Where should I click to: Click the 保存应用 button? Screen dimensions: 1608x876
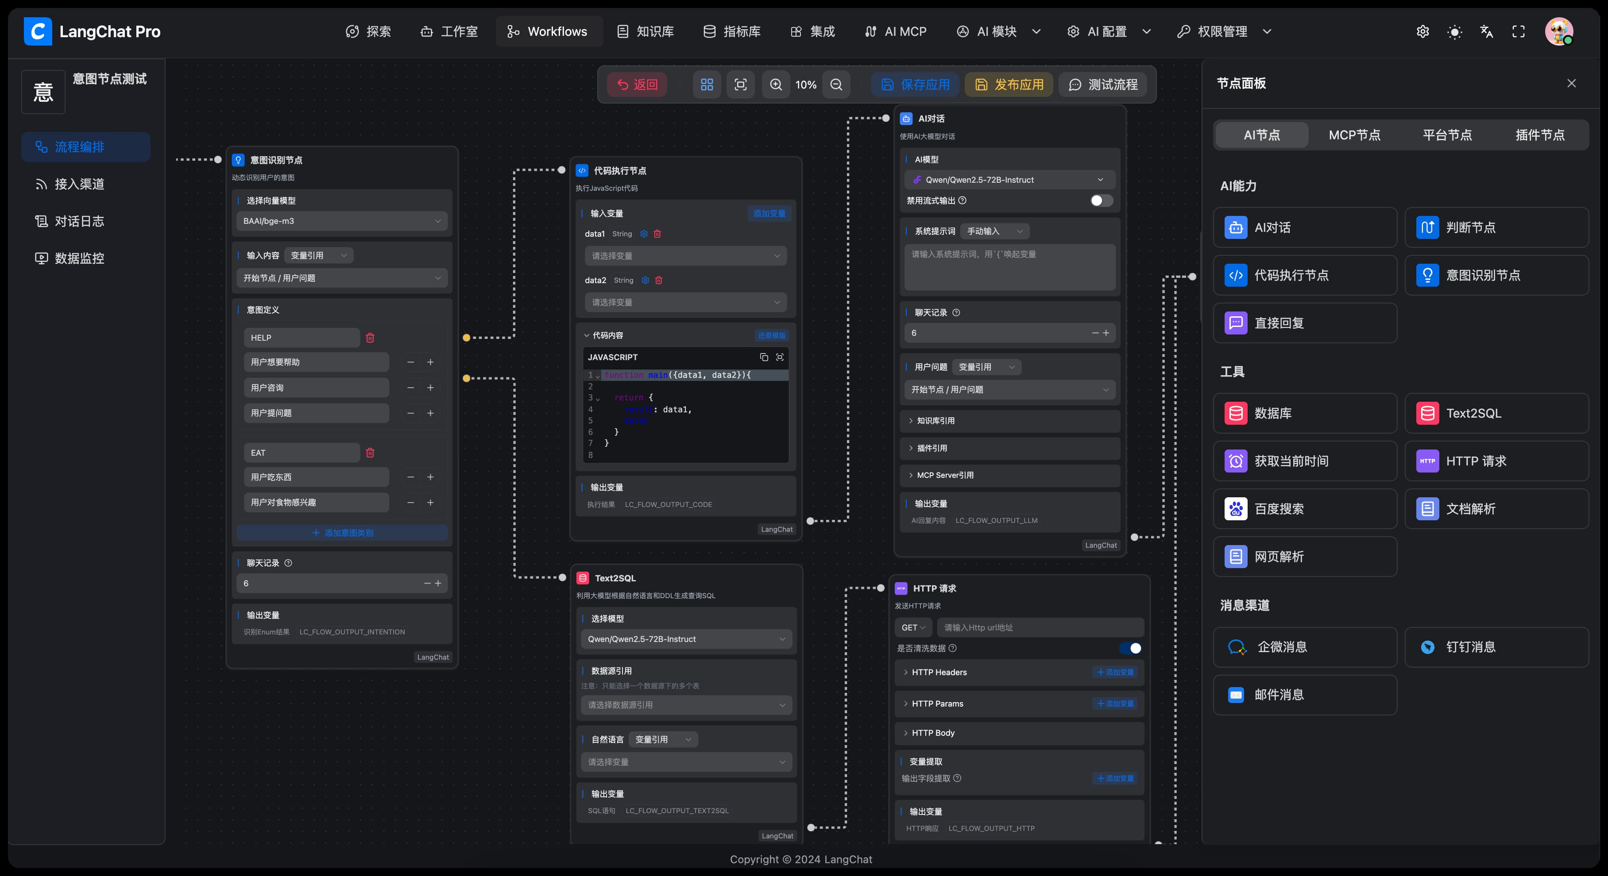[x=915, y=84]
